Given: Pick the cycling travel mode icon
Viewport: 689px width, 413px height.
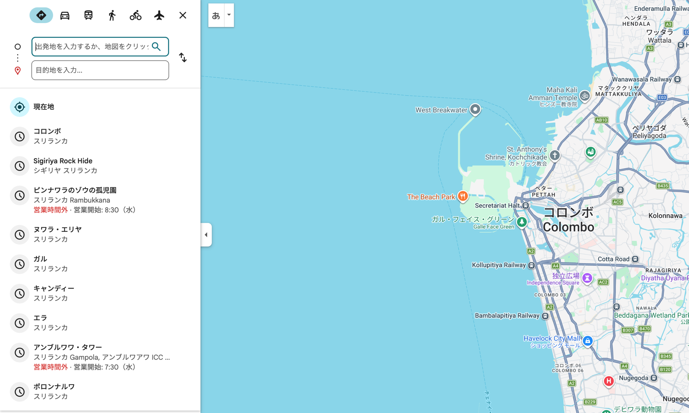Looking at the screenshot, I should [135, 15].
